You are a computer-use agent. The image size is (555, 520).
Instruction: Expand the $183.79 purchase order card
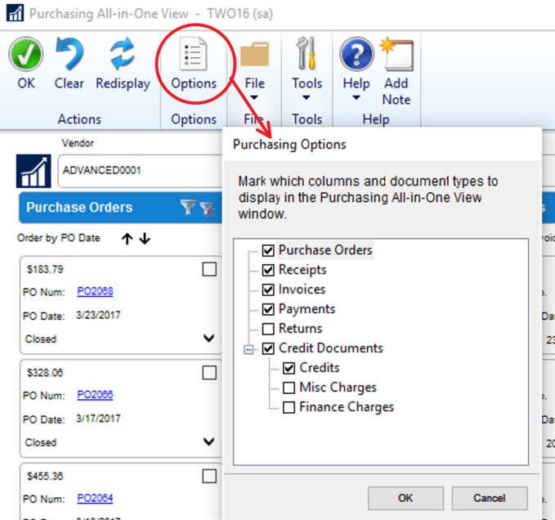208,338
